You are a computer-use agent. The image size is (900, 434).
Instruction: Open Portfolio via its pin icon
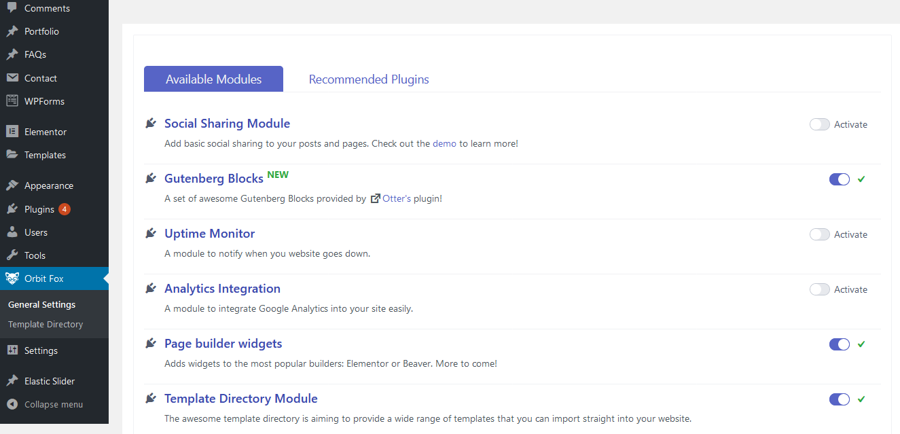pyautogui.click(x=12, y=31)
